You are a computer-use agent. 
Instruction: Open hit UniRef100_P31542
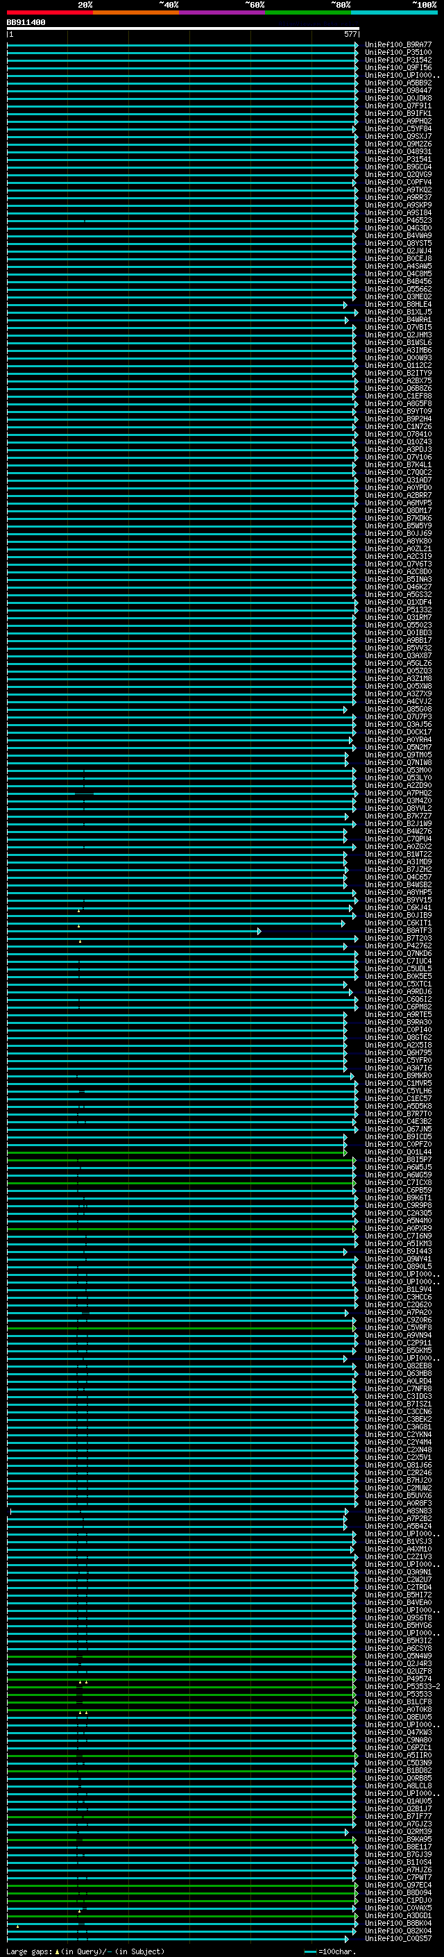coord(398,60)
